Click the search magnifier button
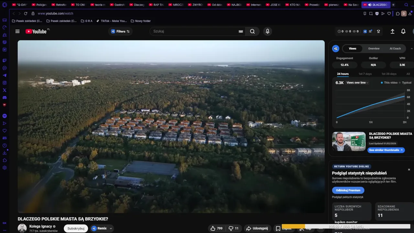Image resolution: width=414 pixels, height=233 pixels. (252, 31)
